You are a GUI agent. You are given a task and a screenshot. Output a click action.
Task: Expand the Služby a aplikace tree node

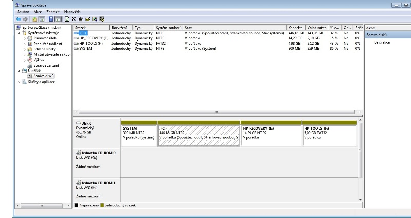18,82
